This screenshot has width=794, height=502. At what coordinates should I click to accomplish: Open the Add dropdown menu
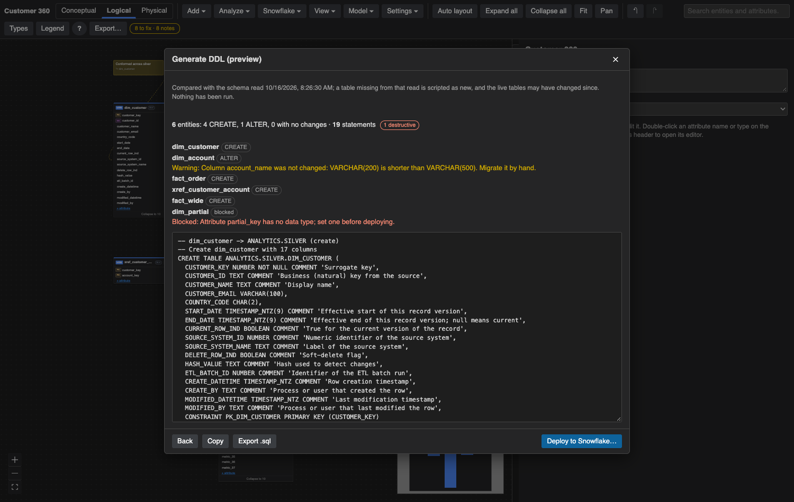coord(196,11)
